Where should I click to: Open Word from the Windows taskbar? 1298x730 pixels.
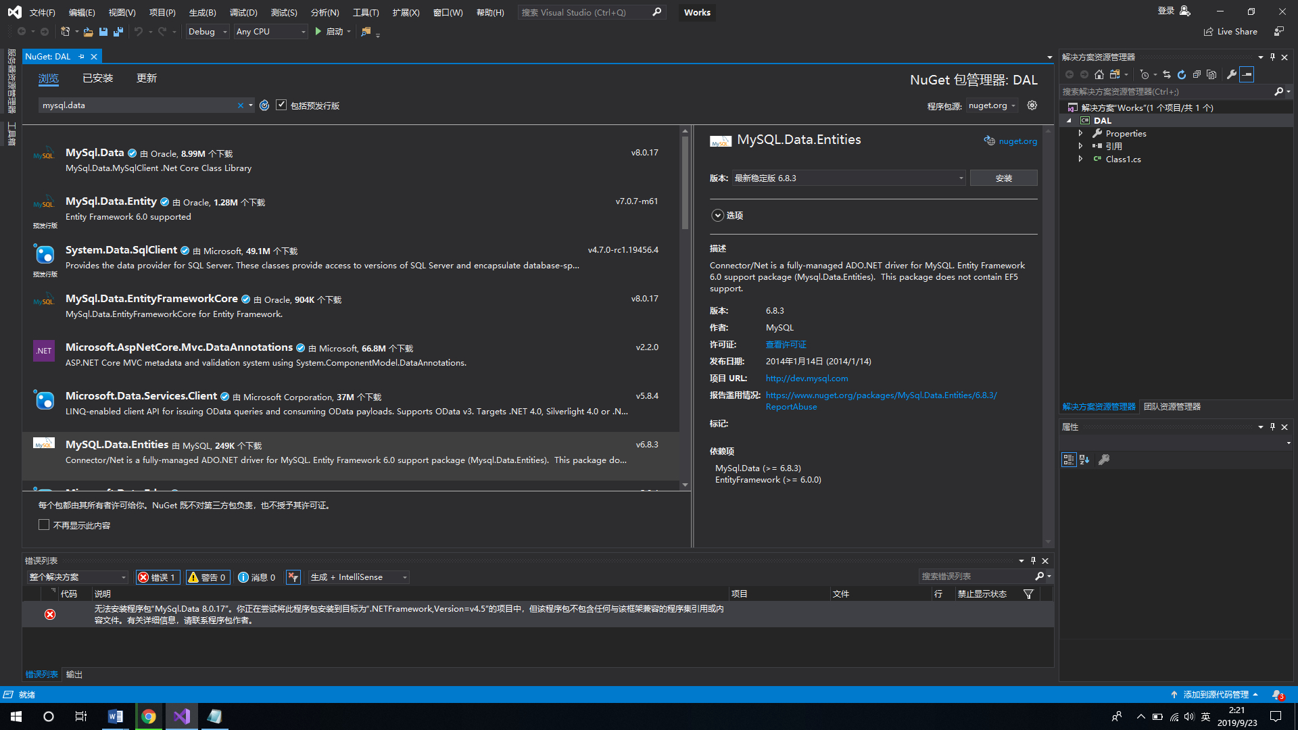click(116, 716)
